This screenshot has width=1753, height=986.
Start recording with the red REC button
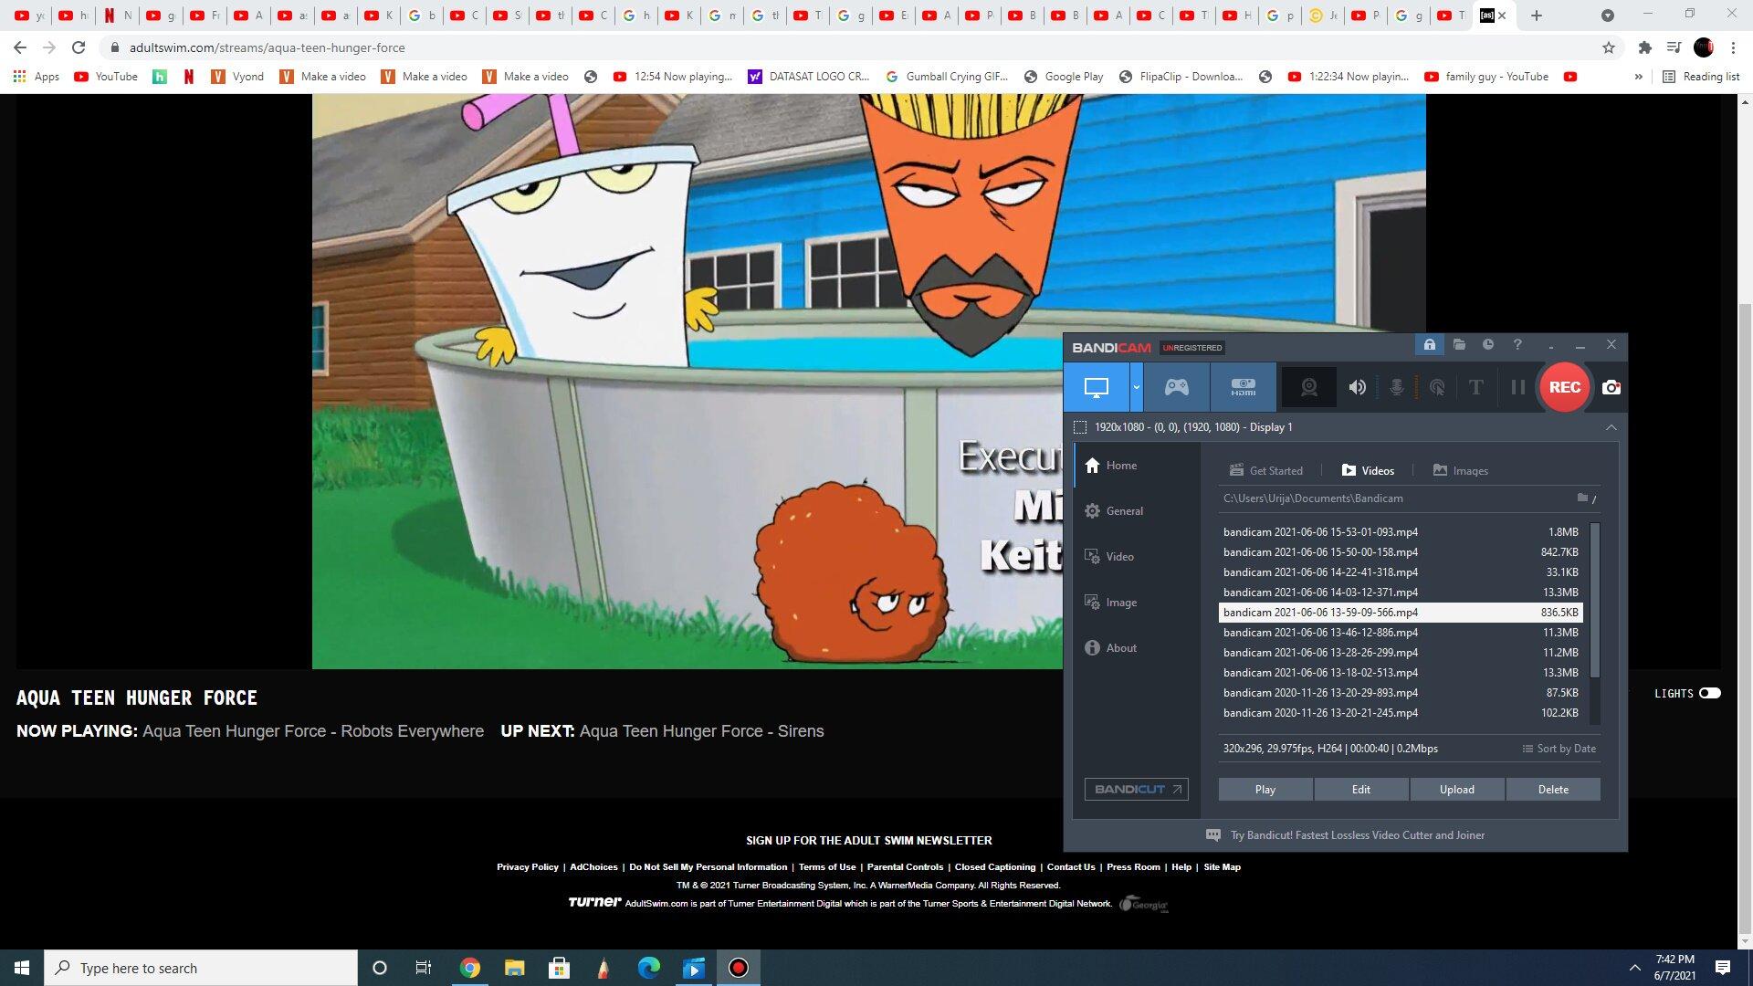pos(1564,387)
